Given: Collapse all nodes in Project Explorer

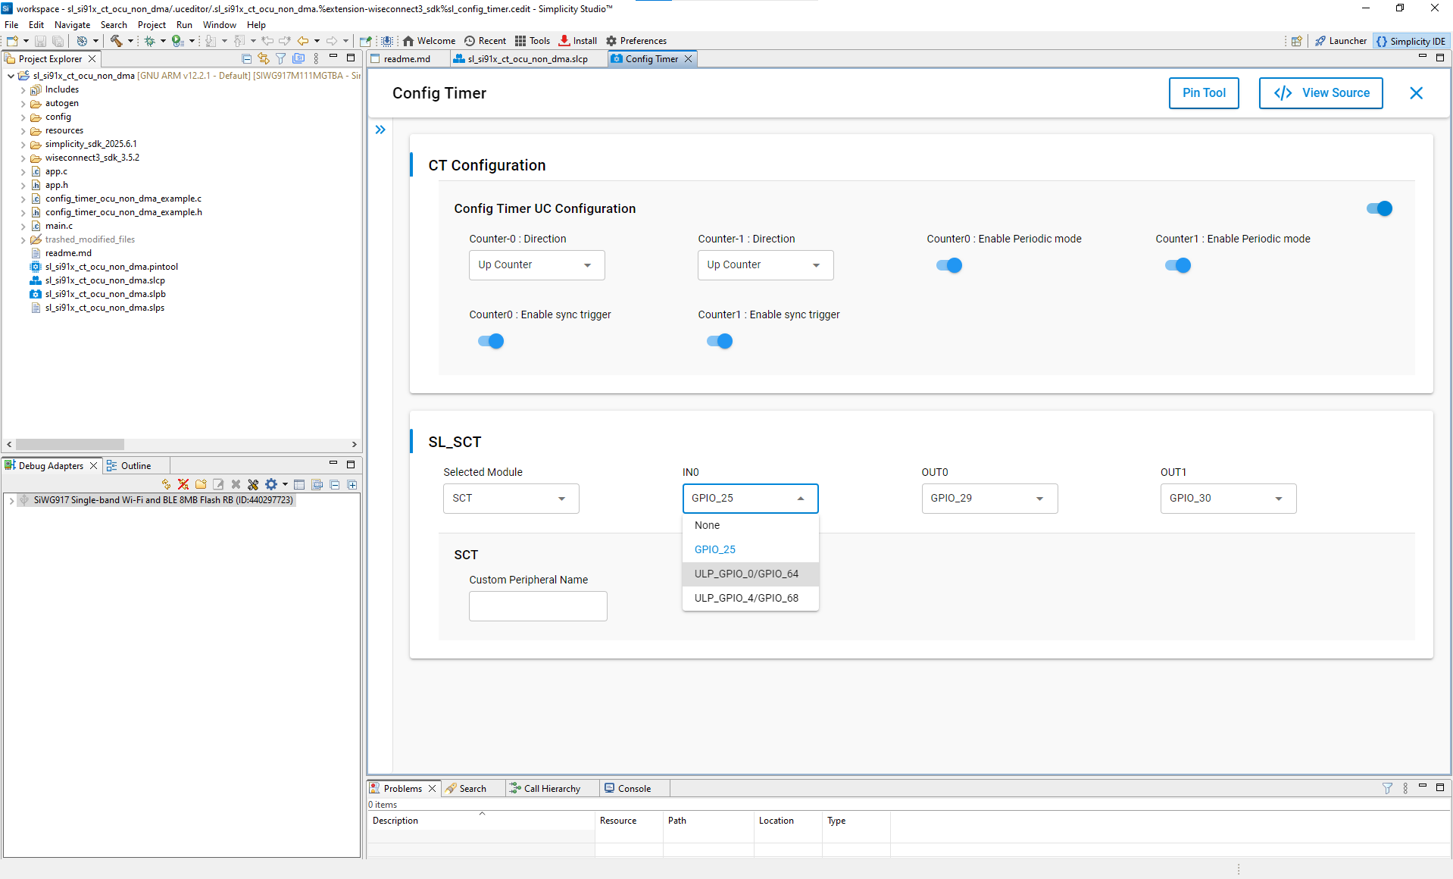Looking at the screenshot, I should point(247,58).
